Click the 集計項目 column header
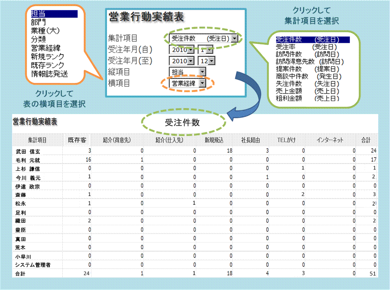 coord(37,140)
